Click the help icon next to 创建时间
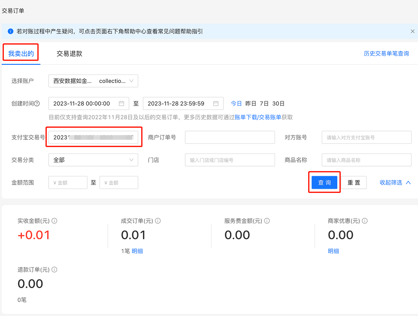This screenshot has width=418, height=316. click(37, 103)
